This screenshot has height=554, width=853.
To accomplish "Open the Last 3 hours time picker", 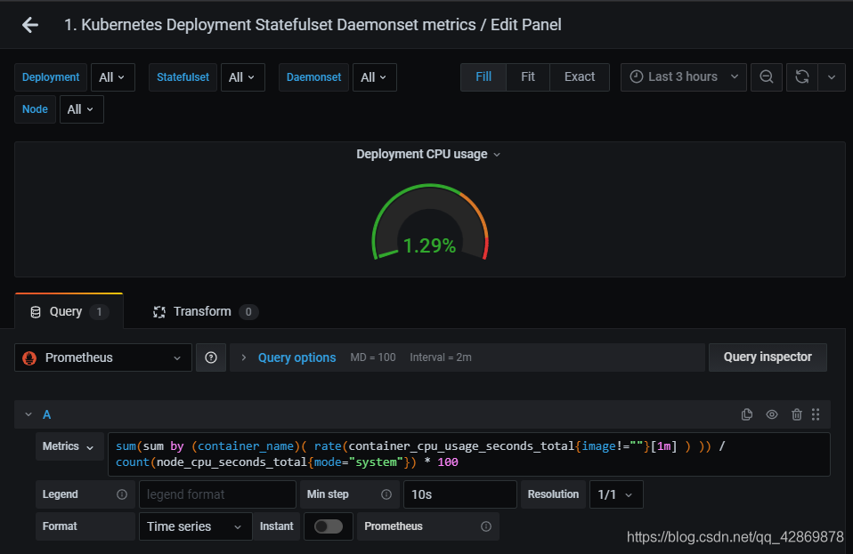I will click(683, 77).
